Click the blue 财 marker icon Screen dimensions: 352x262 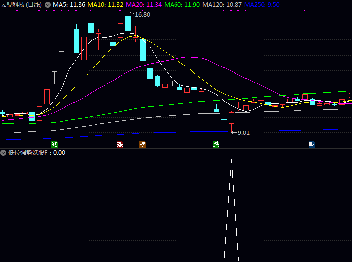(x=312, y=144)
